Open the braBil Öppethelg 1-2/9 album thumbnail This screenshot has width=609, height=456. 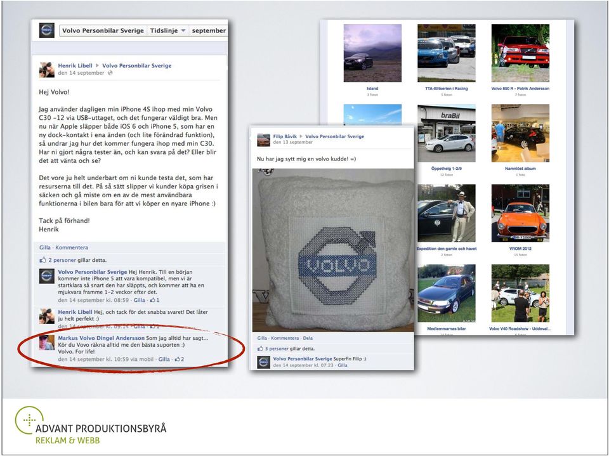point(446,133)
